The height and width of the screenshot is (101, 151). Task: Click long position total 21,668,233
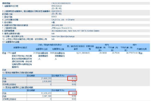46,78
